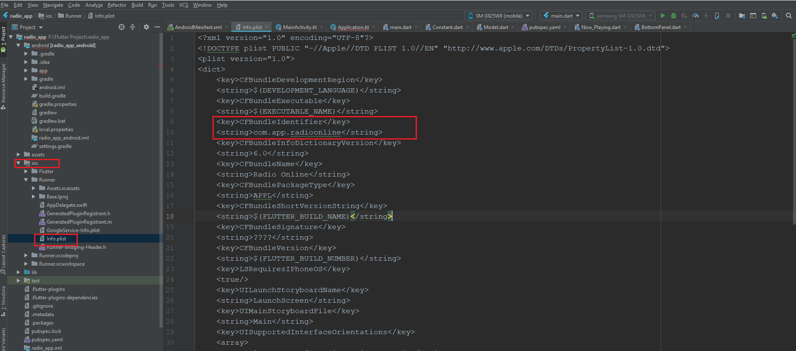Toggle the Structure side panel
This screenshot has width=796, height=351.
pos(3,301)
